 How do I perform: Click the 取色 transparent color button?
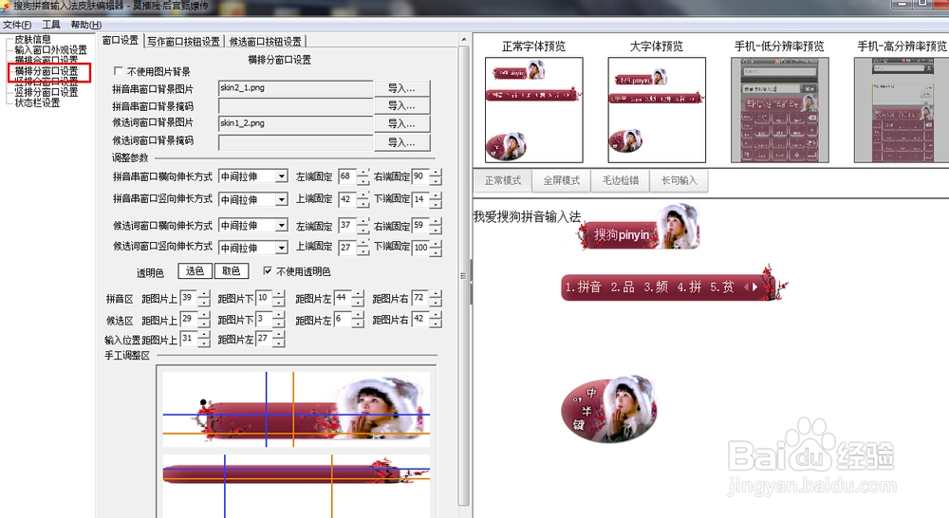click(232, 271)
